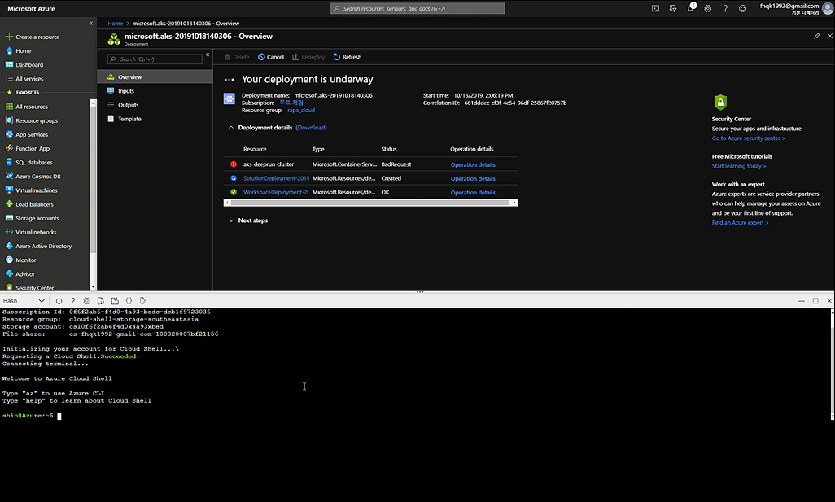The height and width of the screenshot is (502, 835).
Task: Open the help question mark in header
Action: click(x=725, y=8)
